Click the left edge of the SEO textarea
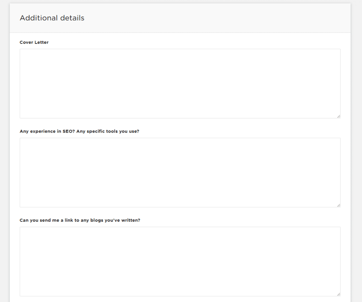362x302 pixels. 21,172
